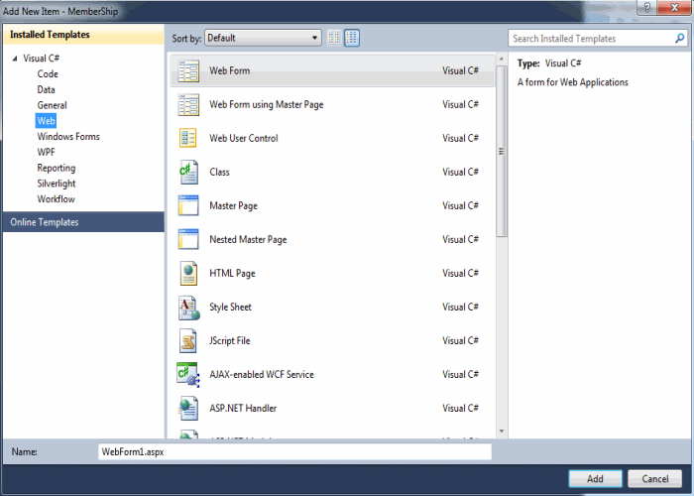The height and width of the screenshot is (496, 694).
Task: Close the Add New Item dialog
Action: 674,8
